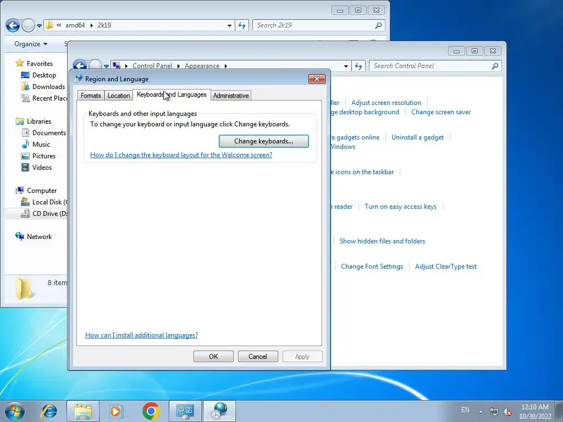Select the Region and Language taskbar button
Image resolution: width=563 pixels, height=422 pixels.
tap(219, 411)
